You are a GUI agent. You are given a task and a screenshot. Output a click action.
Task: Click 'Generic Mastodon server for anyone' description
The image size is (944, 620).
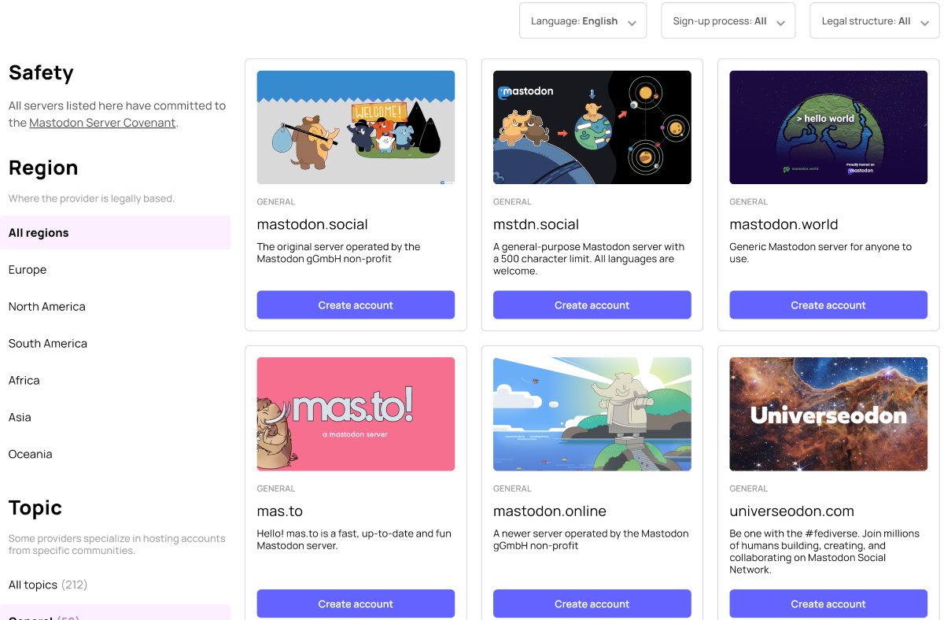(820, 253)
